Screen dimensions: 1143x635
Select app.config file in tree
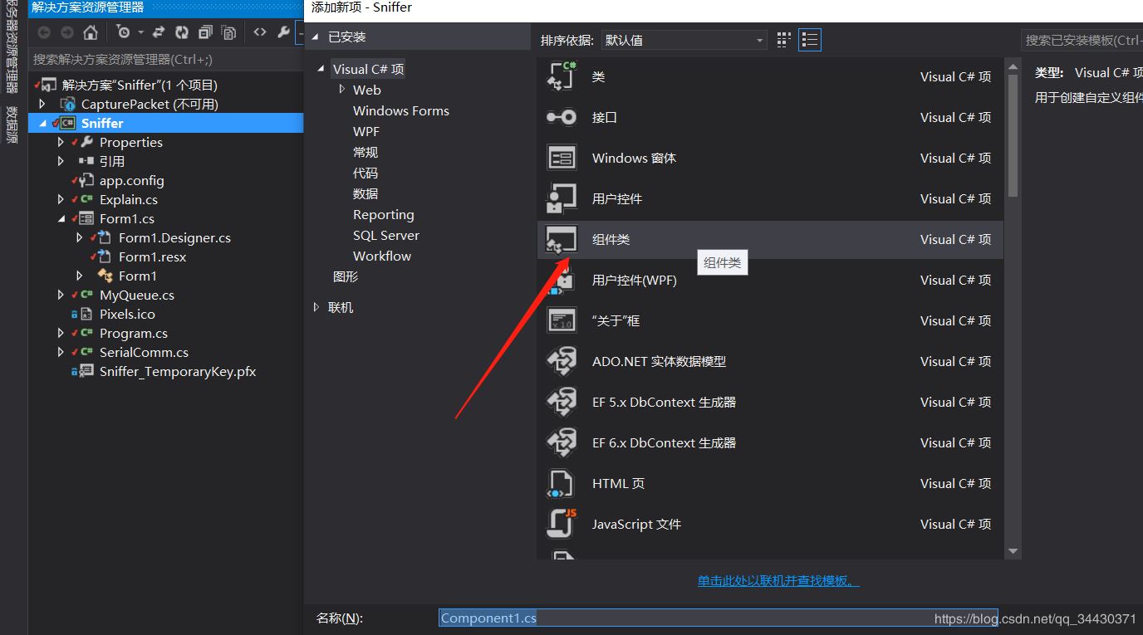click(131, 180)
